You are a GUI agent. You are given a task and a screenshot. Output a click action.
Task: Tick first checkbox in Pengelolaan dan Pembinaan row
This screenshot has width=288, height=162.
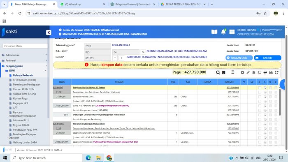[260, 92]
